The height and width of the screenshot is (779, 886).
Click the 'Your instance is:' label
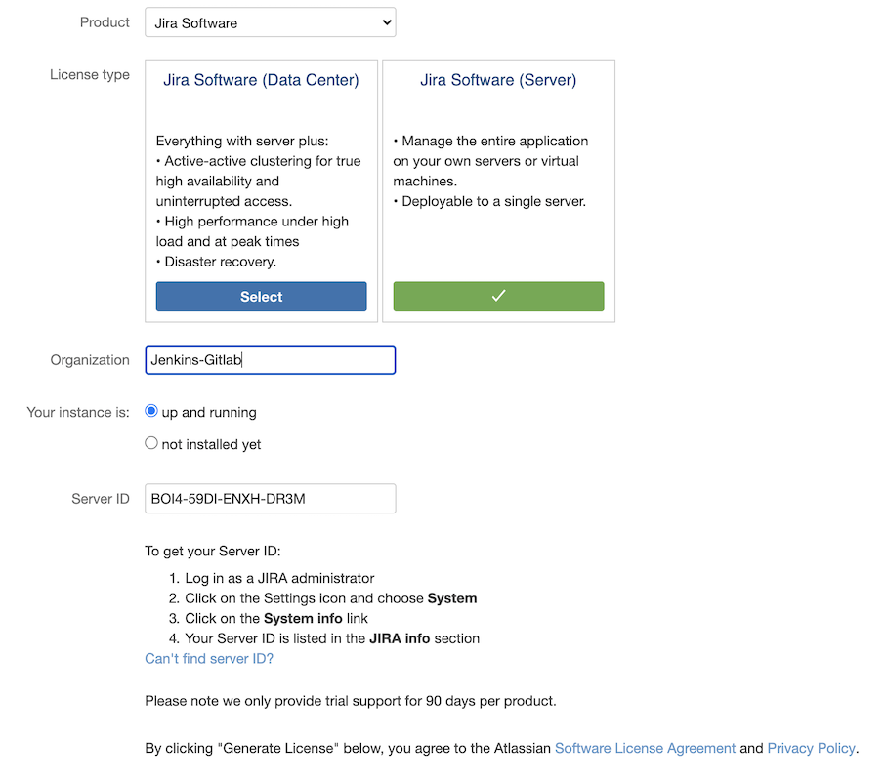coord(78,412)
